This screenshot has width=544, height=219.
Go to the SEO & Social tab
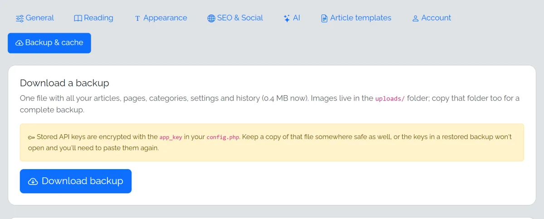coord(235,18)
